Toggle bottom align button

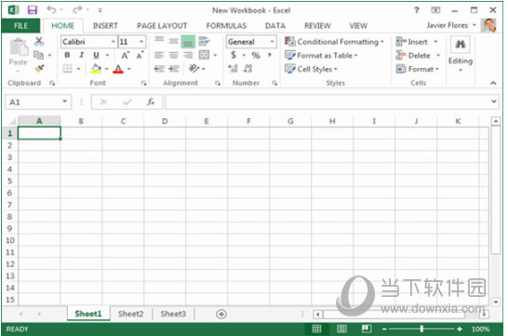(x=188, y=42)
